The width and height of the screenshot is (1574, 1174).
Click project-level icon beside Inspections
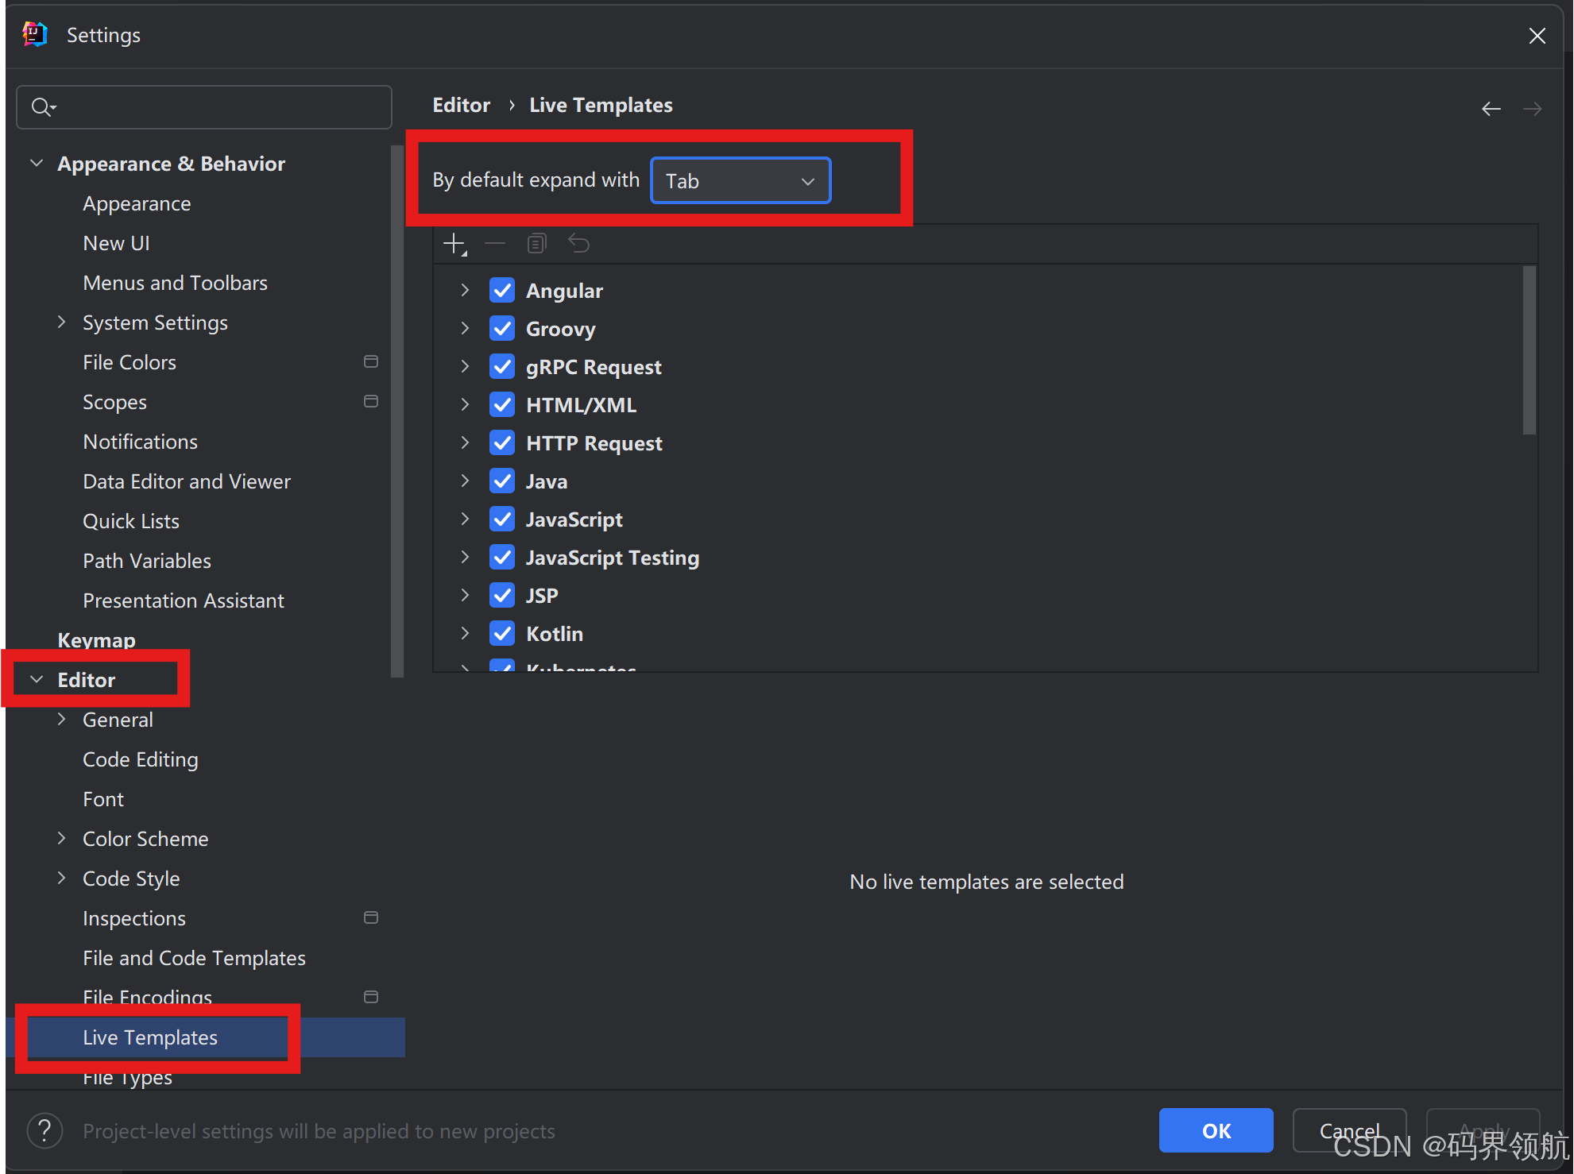pyautogui.click(x=370, y=918)
